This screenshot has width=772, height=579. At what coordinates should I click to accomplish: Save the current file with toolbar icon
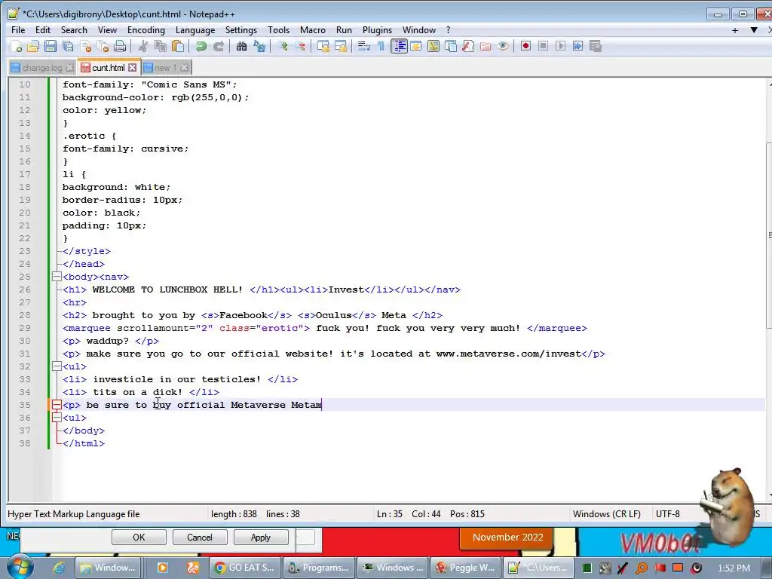51,46
